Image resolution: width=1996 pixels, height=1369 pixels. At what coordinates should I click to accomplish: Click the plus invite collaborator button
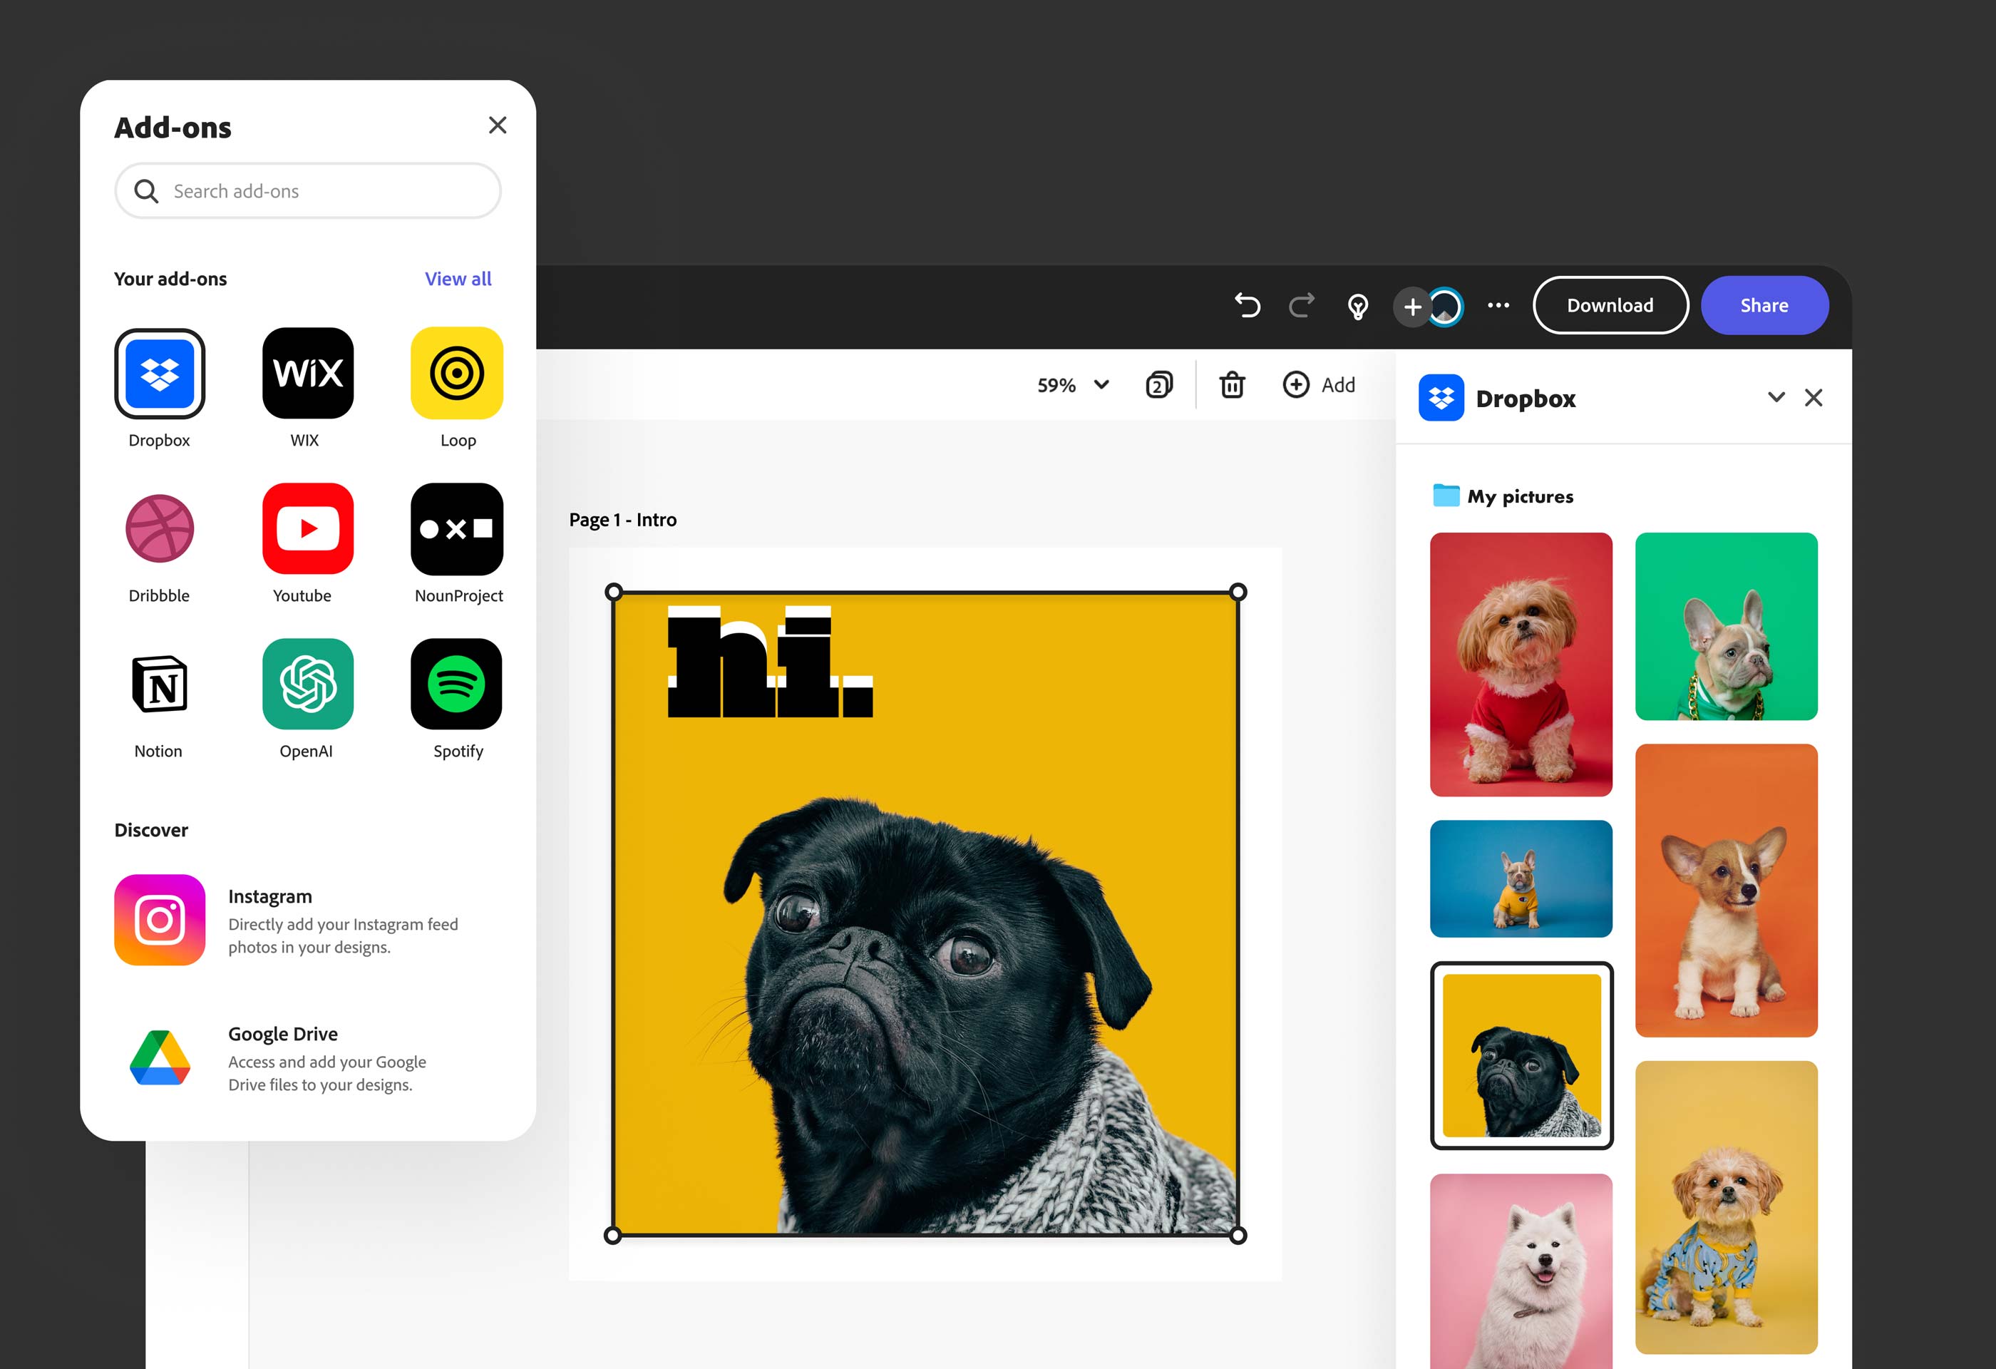pos(1412,307)
